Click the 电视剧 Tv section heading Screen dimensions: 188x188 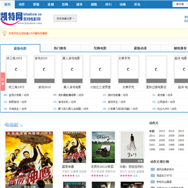tap(14, 125)
